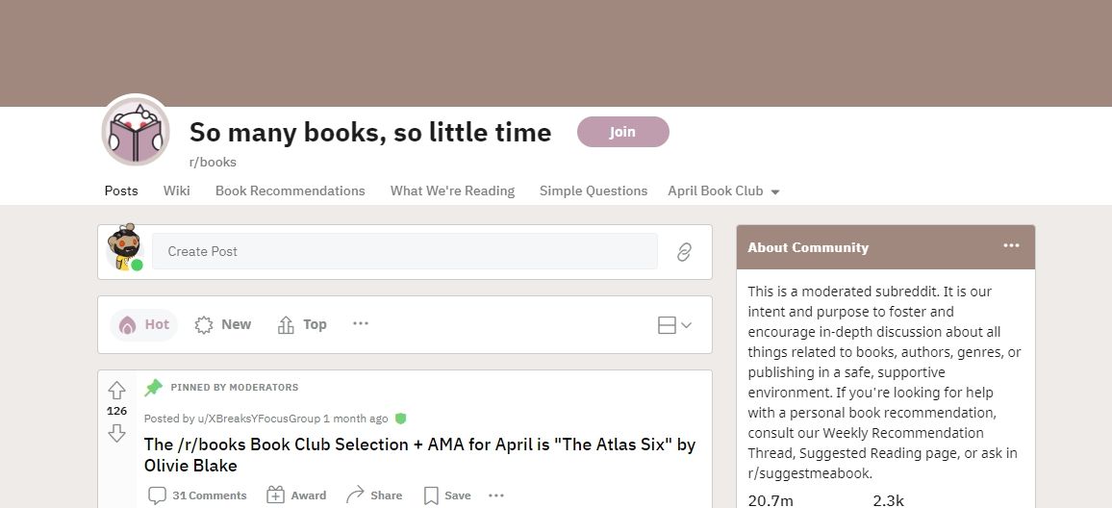Sort posts by Top
This screenshot has height=508, width=1112.
pyautogui.click(x=302, y=325)
